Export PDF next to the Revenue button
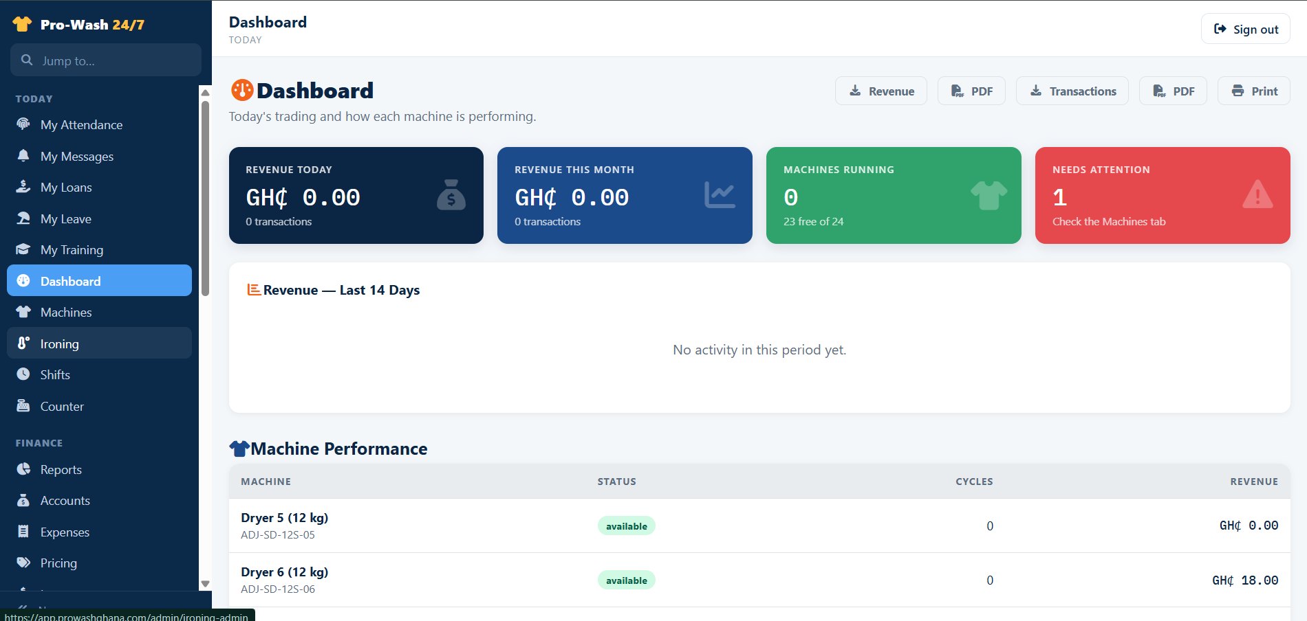Image resolution: width=1307 pixels, height=621 pixels. 971,91
